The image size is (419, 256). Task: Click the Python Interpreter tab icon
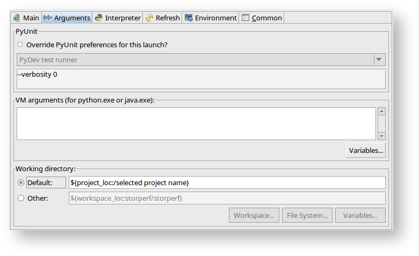[x=99, y=18]
